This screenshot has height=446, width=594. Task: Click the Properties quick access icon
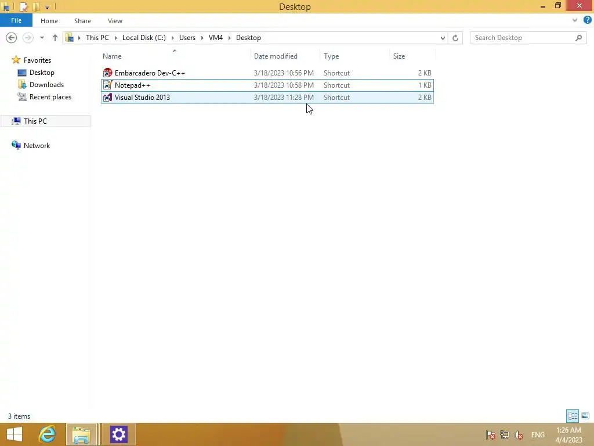coord(23,7)
